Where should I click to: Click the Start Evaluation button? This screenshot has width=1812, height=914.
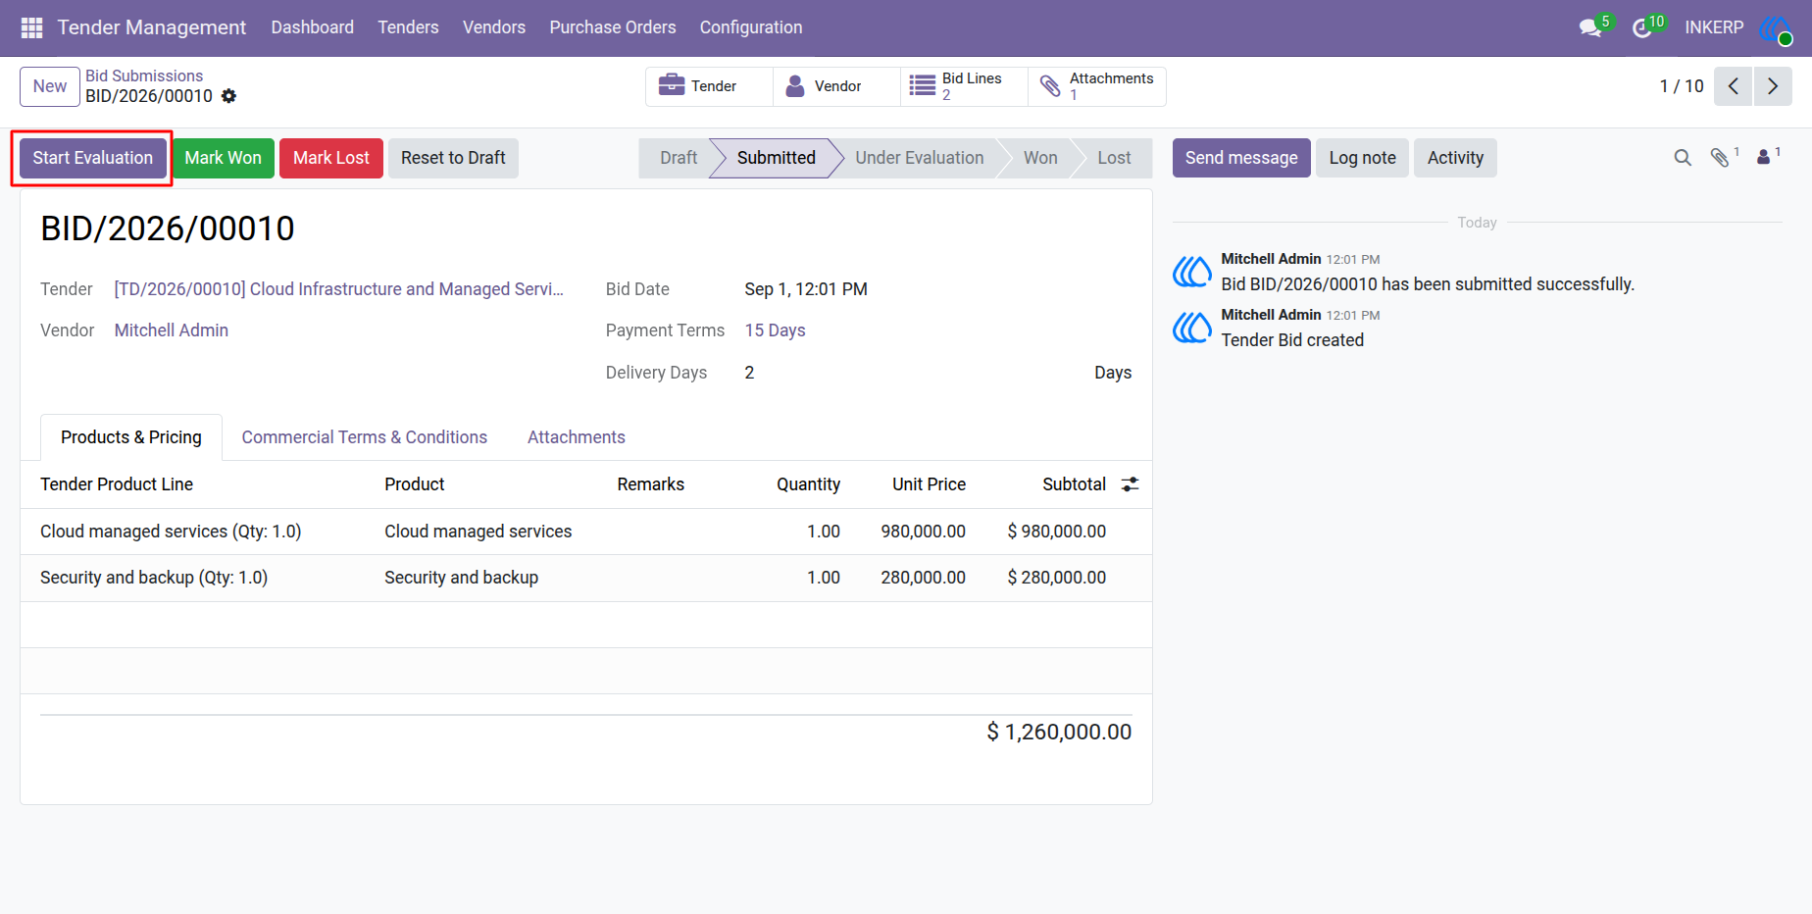[x=93, y=158]
